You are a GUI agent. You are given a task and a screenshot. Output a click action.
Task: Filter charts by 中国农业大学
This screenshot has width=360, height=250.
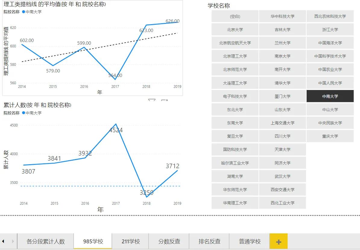point(330,70)
